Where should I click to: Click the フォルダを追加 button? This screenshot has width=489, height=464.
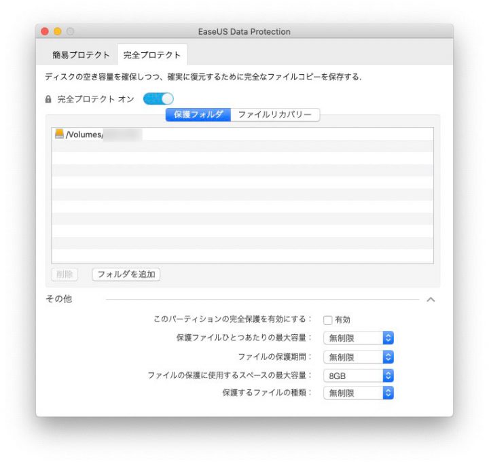tap(126, 274)
